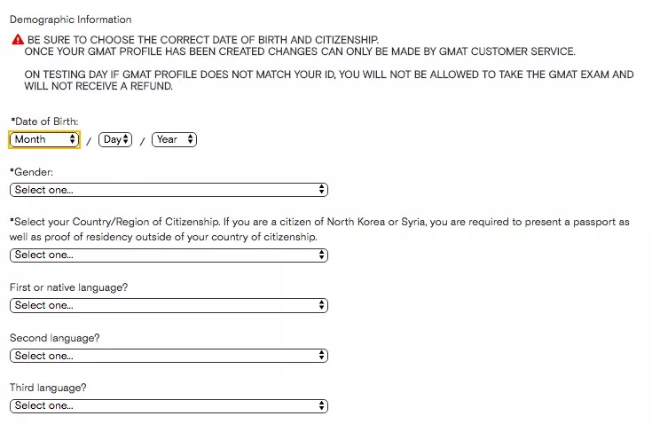Image resolution: width=652 pixels, height=424 pixels.
Task: Choose from the First or native language dropdown
Action: click(x=169, y=305)
